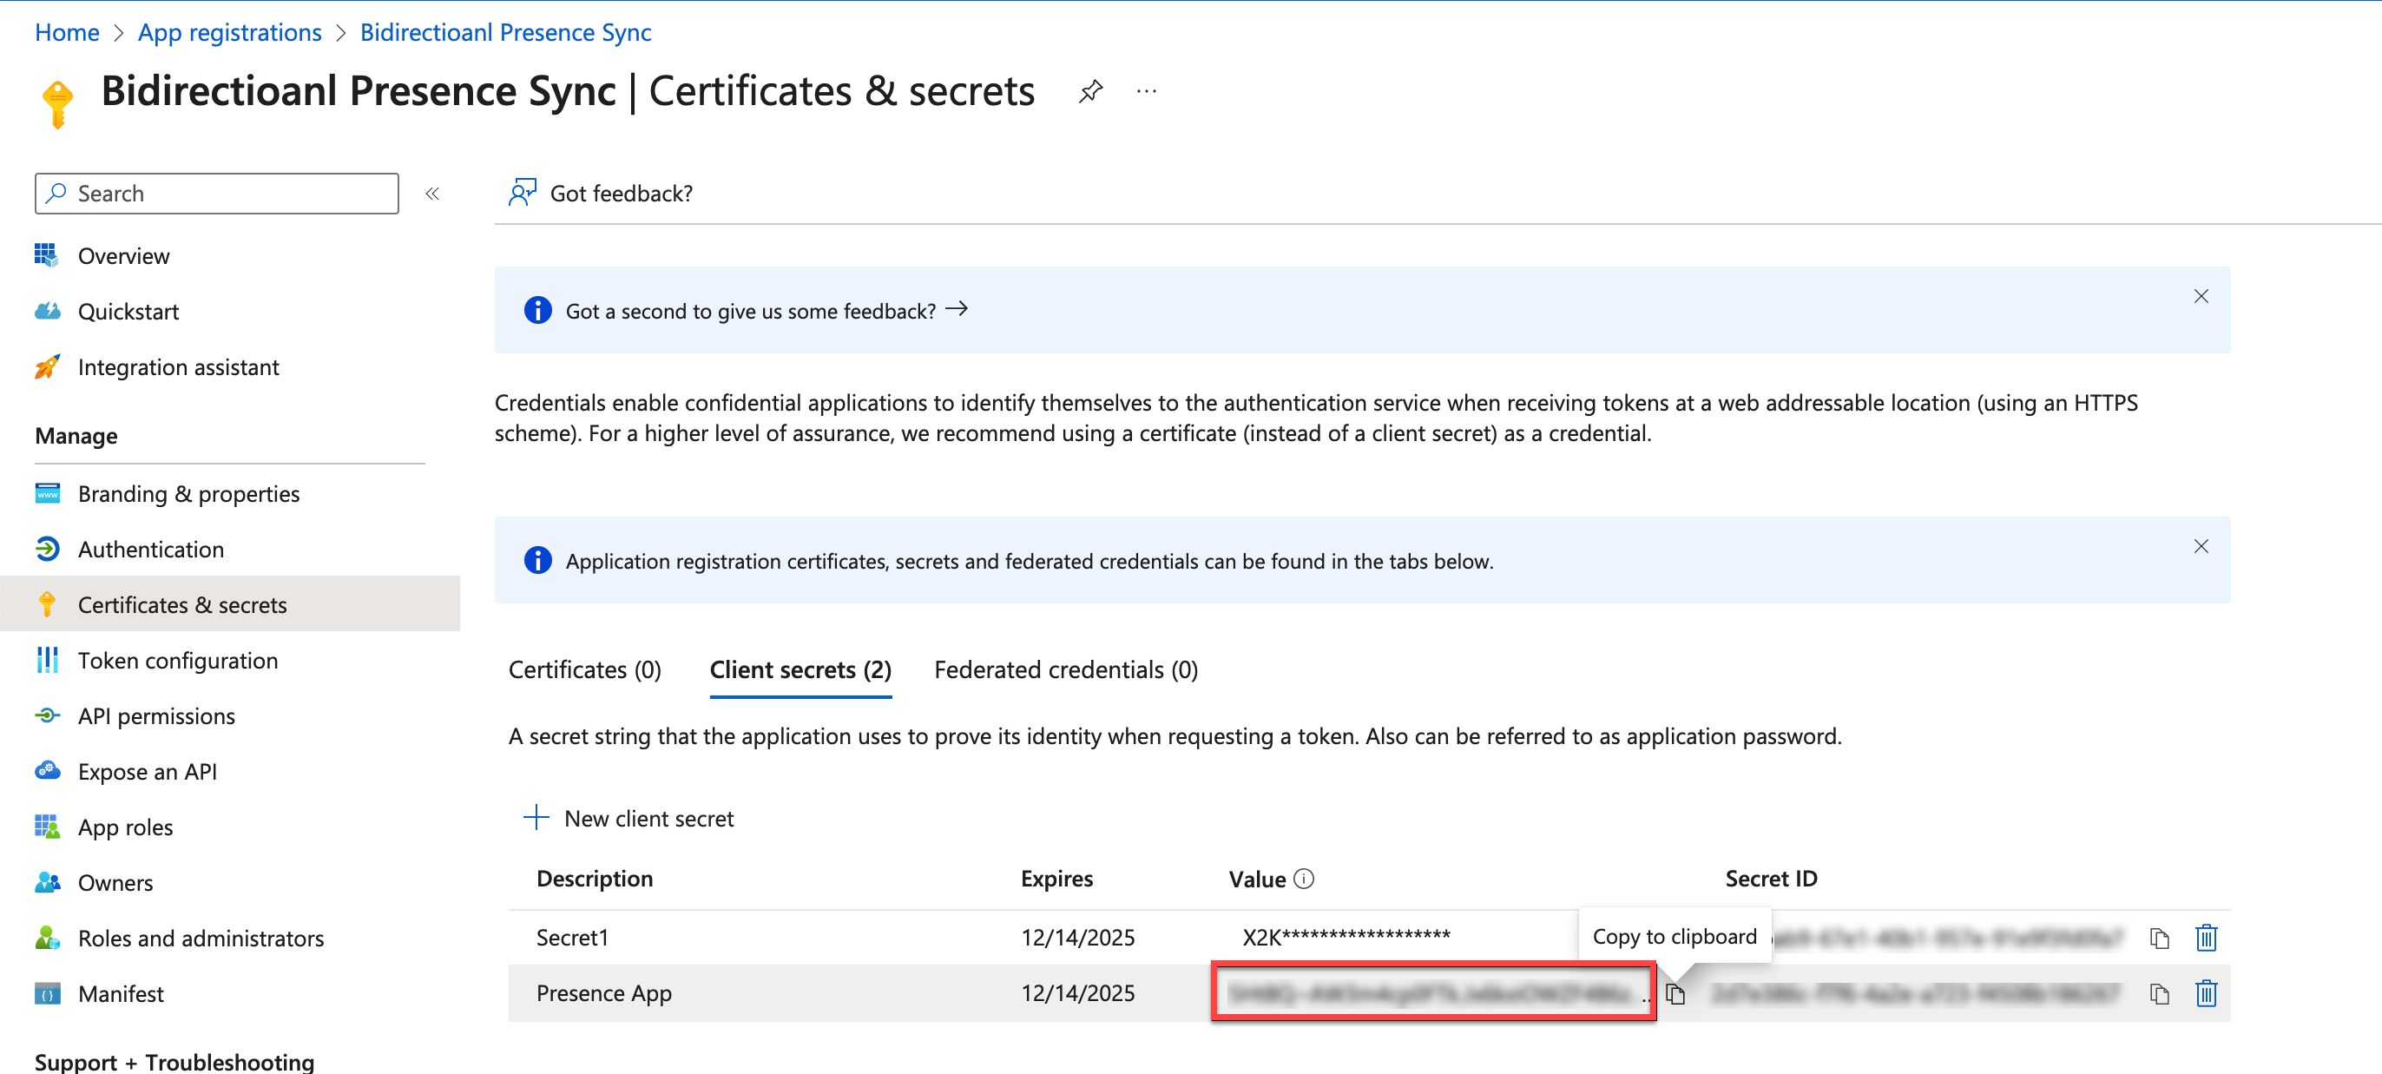
Task: Open the Owners page
Action: pos(115,882)
